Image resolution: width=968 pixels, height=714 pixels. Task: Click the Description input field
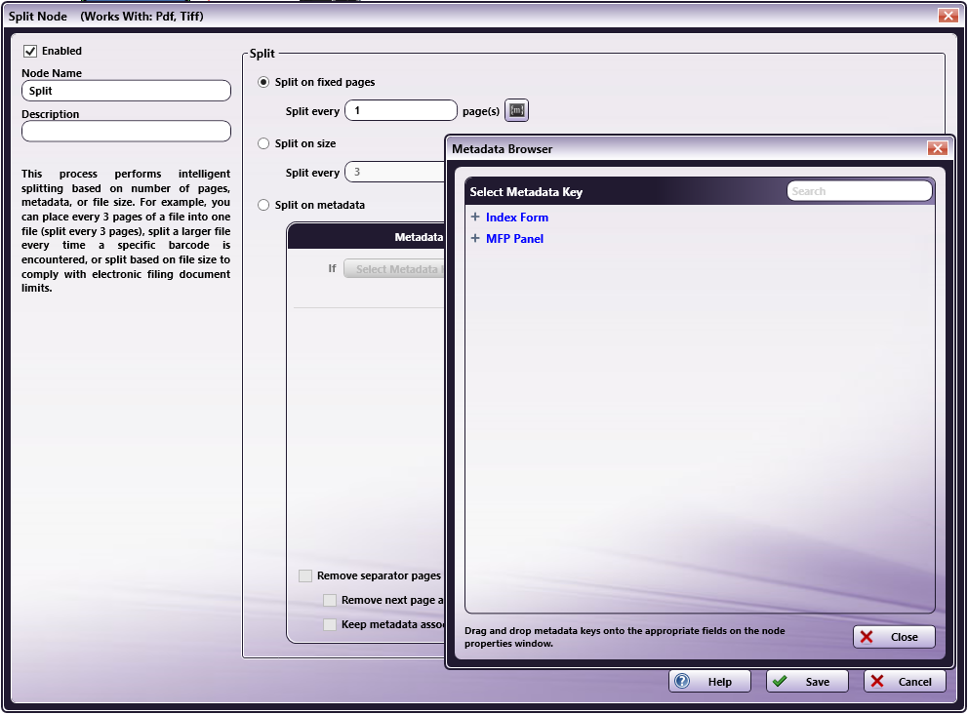[x=126, y=131]
